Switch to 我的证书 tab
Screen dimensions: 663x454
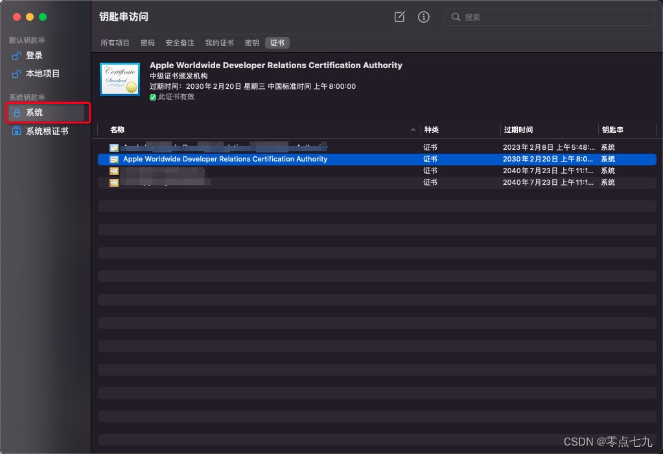[x=220, y=43]
